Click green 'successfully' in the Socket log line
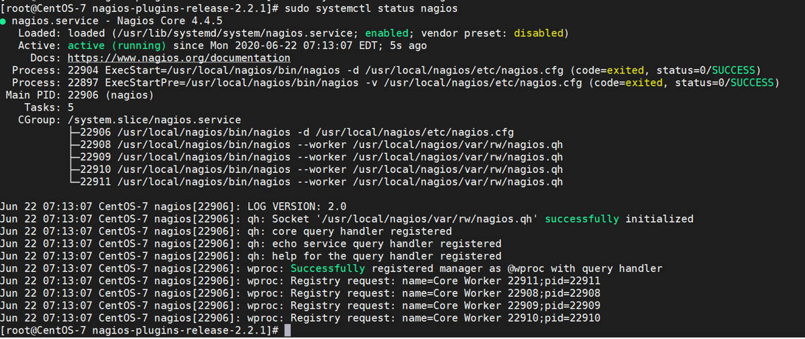Screen dimensions: 805x339 click(x=582, y=219)
